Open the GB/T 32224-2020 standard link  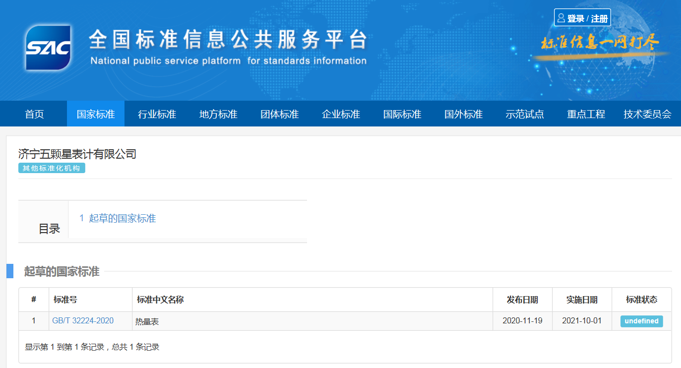coord(83,321)
